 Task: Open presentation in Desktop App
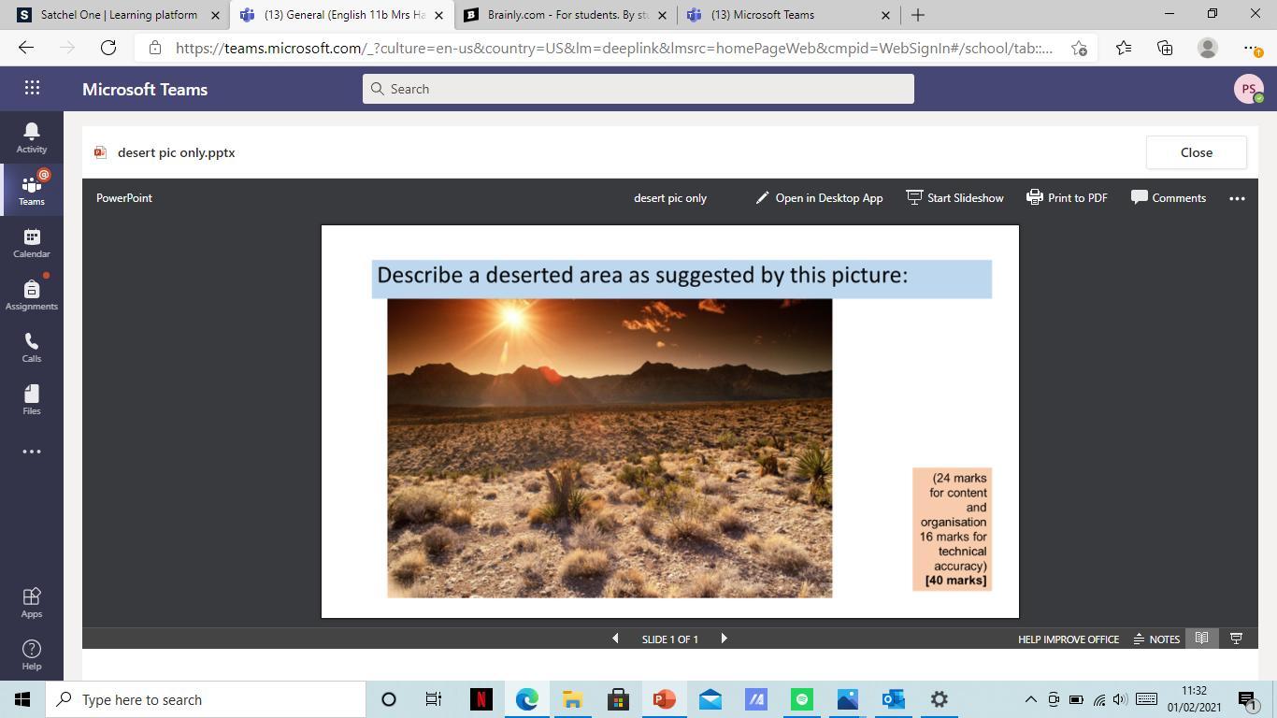click(819, 197)
